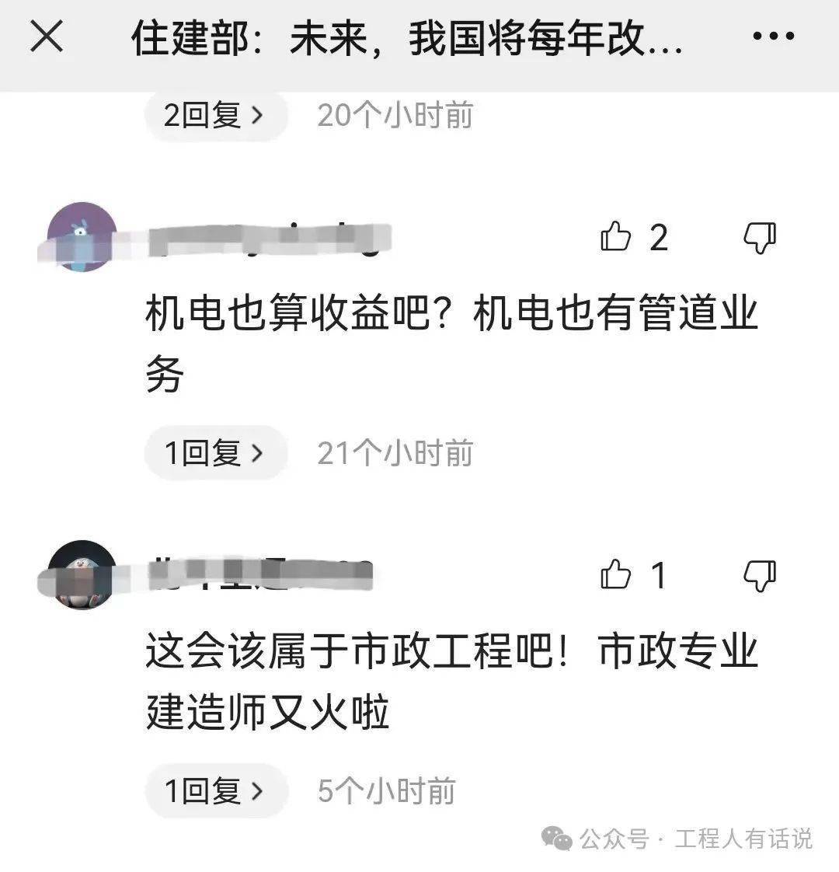Close the article with the X icon
Viewport: 839px width, 872px height.
(x=47, y=37)
